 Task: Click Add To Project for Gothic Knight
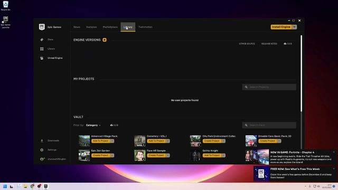(x=212, y=155)
